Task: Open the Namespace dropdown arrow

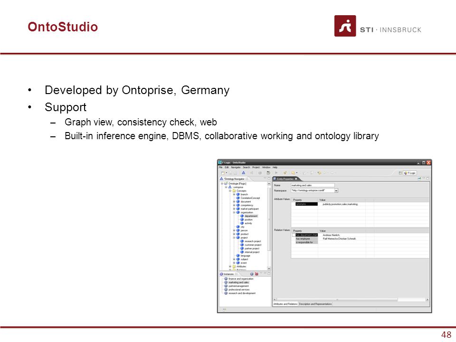Action: pos(336,190)
